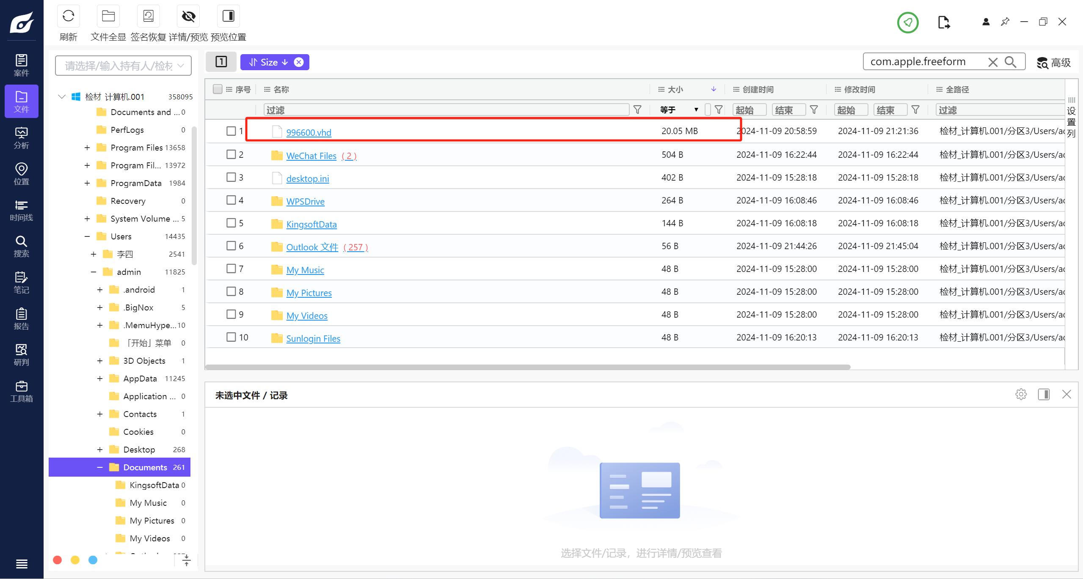Click the Advanced (高级) search button
Image resolution: width=1083 pixels, height=579 pixels.
pyautogui.click(x=1053, y=63)
